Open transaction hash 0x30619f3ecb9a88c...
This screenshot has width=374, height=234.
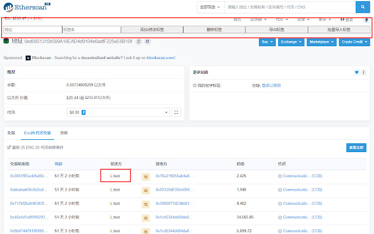[29, 176]
